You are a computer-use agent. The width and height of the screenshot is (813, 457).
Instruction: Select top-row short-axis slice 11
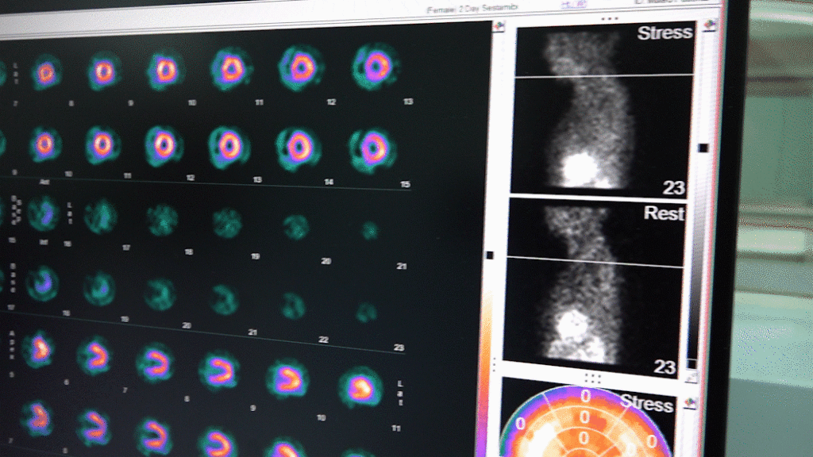(x=231, y=68)
